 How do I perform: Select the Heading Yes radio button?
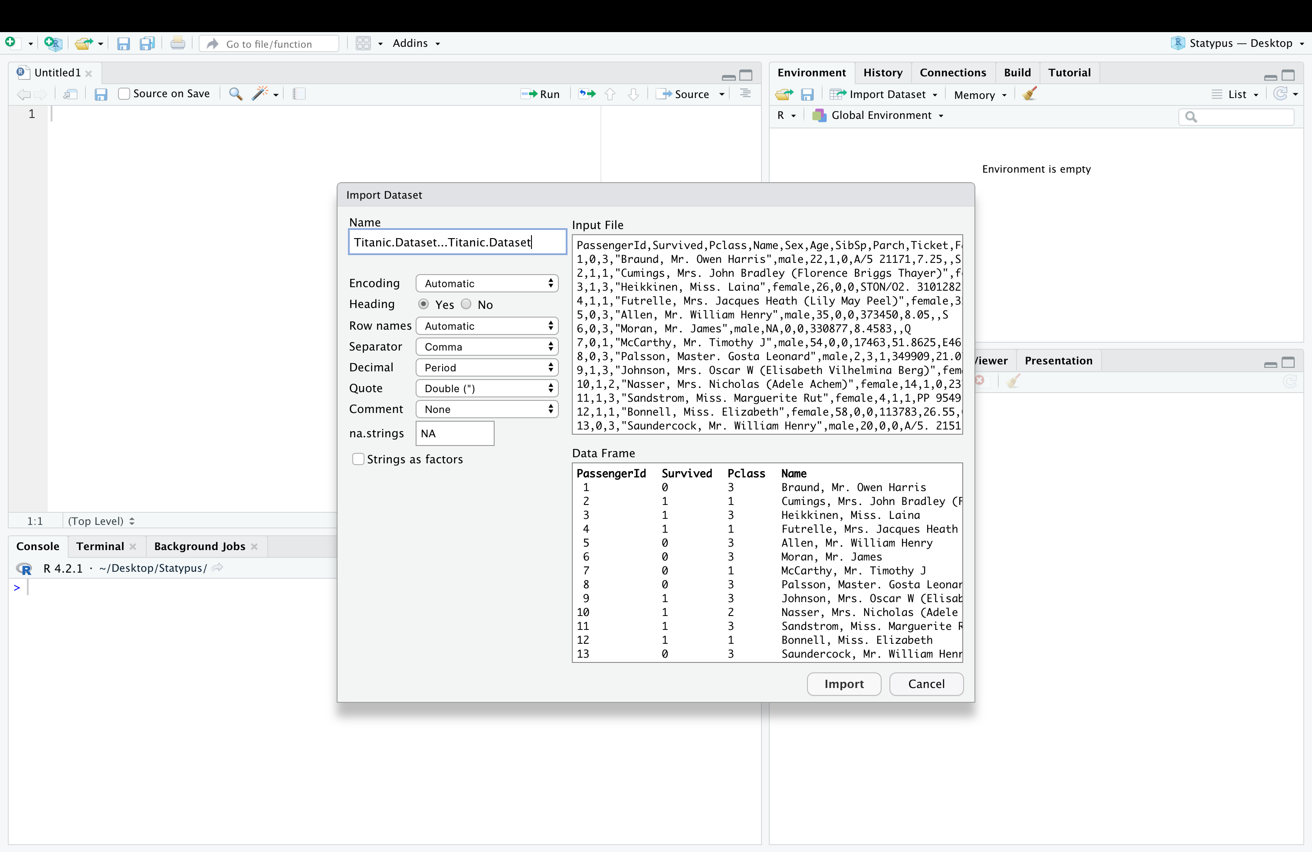423,304
